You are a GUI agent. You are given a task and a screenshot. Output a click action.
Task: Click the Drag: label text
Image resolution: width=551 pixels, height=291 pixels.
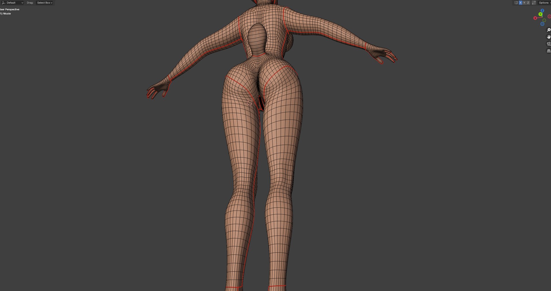(30, 3)
